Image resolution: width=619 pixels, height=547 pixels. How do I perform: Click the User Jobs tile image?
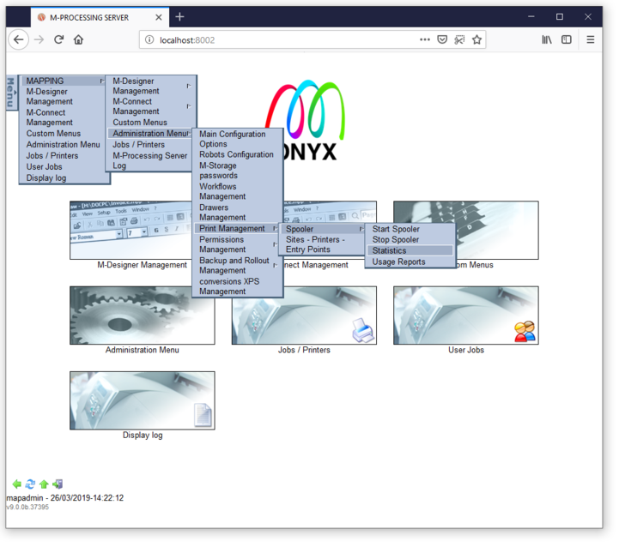[x=465, y=316]
